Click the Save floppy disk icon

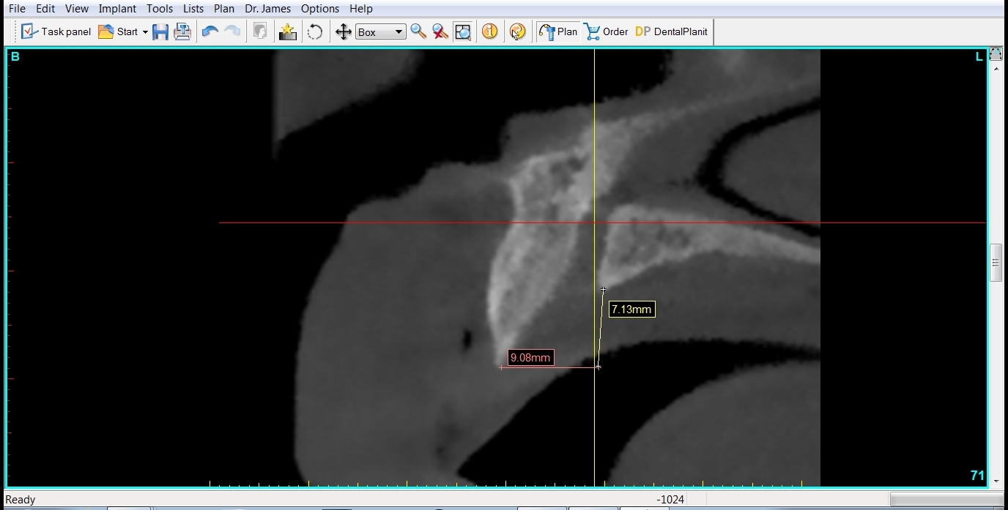tap(160, 31)
